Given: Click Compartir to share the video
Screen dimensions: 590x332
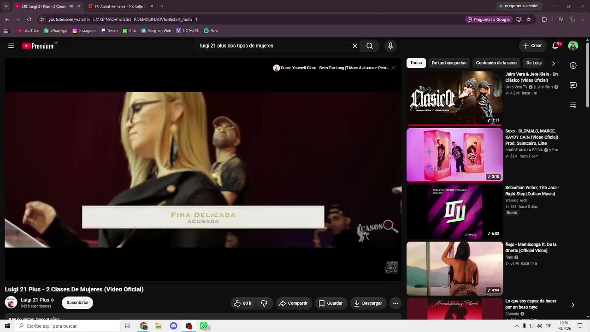Looking at the screenshot, I should click(x=293, y=303).
